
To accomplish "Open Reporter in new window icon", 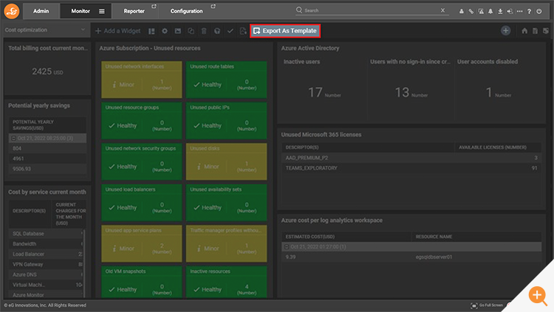I will [154, 7].
